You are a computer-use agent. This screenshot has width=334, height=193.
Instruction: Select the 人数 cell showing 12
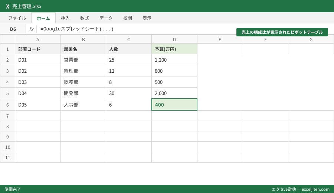pos(129,71)
